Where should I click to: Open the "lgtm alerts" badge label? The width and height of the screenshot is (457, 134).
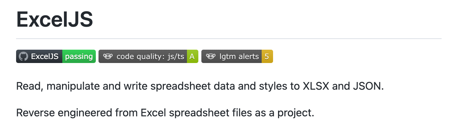tap(239, 56)
